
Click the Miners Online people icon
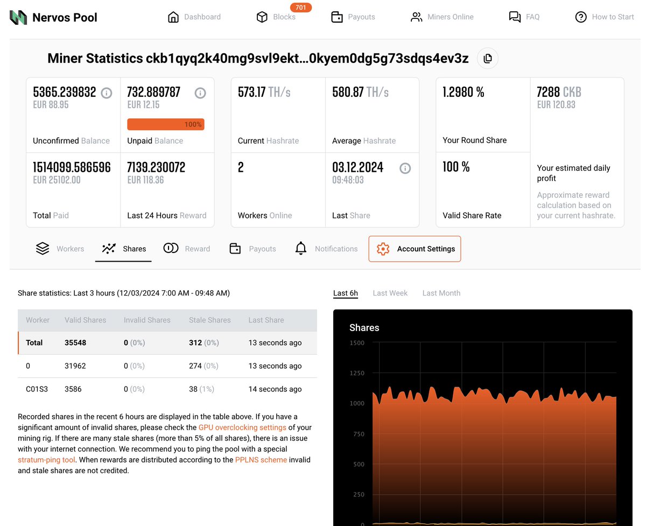click(x=417, y=17)
